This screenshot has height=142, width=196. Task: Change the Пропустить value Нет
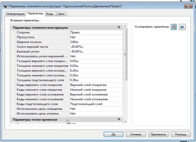coord(95,37)
